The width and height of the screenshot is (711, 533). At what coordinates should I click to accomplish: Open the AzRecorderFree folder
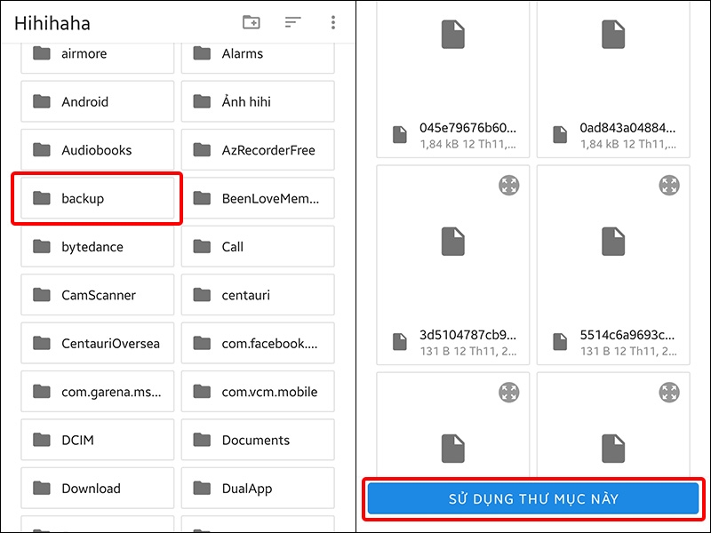coord(258,149)
